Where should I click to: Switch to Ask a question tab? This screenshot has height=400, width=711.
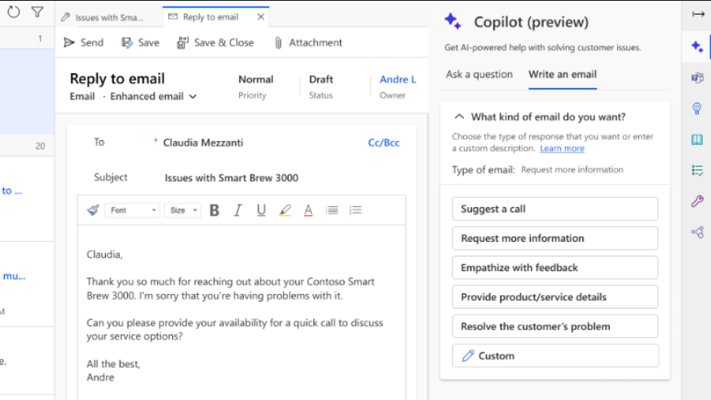(x=479, y=74)
